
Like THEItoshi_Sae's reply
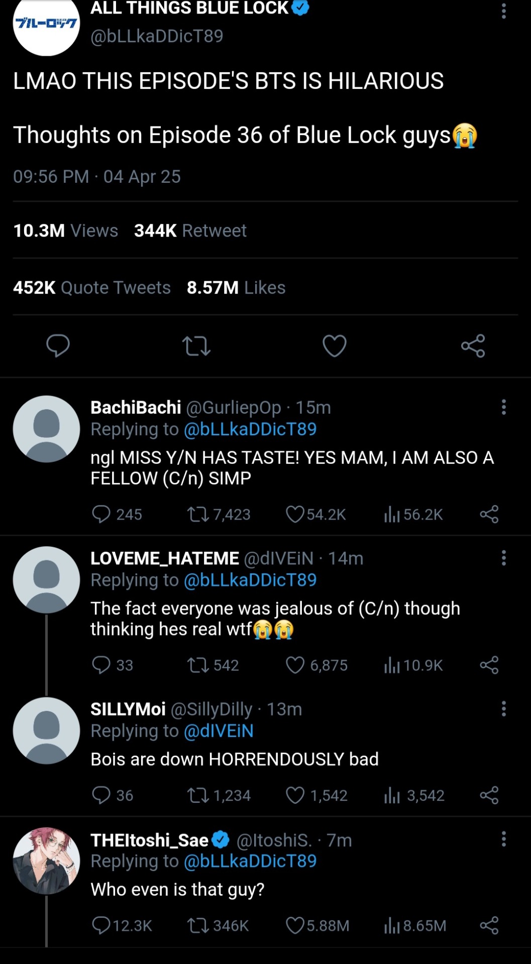pyautogui.click(x=295, y=925)
